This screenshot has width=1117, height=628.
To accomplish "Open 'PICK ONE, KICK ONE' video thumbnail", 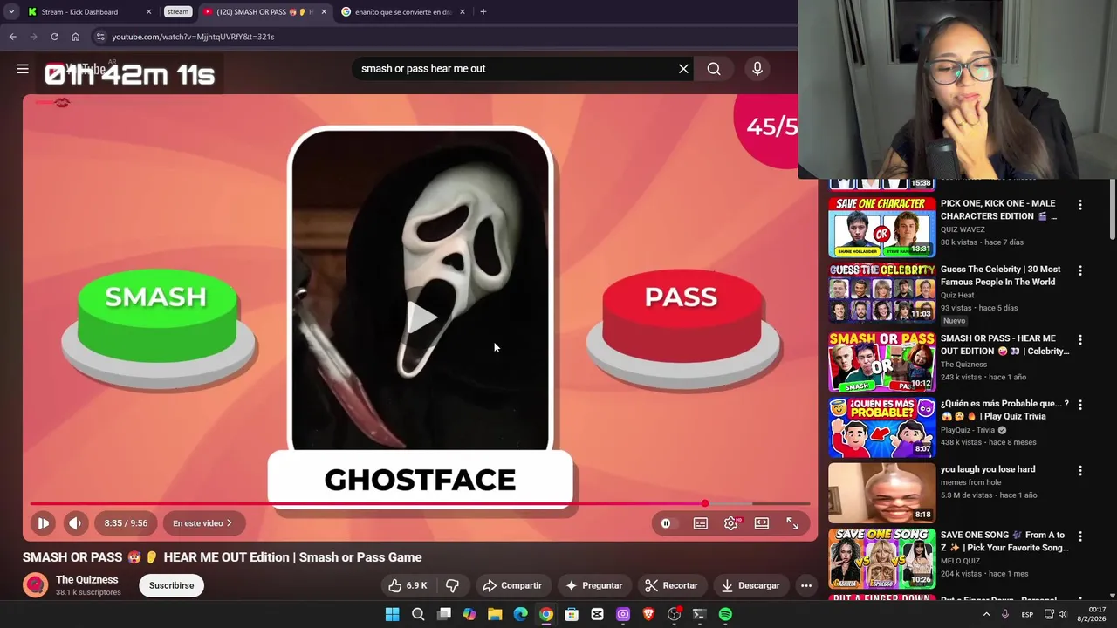I will point(881,227).
